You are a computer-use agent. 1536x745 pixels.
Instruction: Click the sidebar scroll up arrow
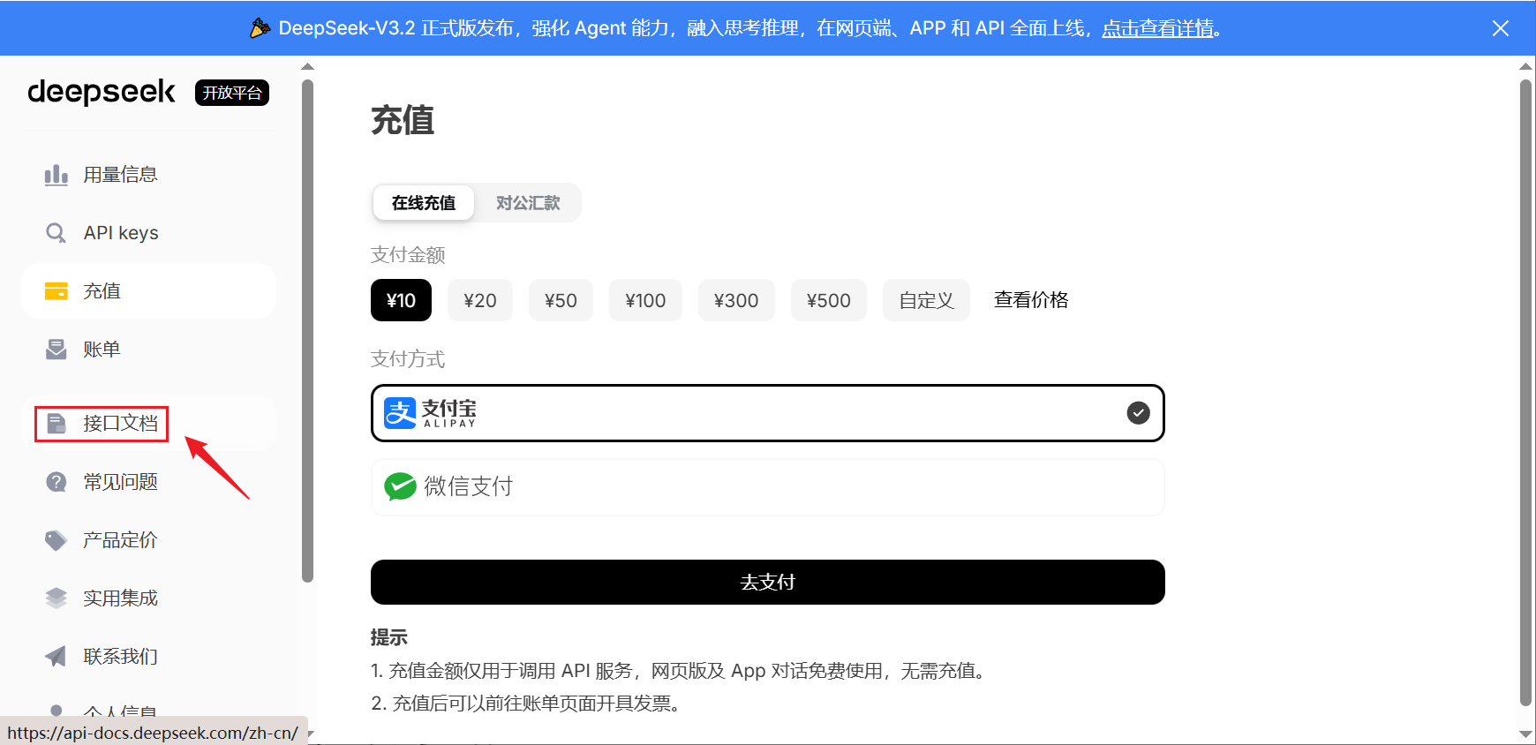pyautogui.click(x=307, y=66)
